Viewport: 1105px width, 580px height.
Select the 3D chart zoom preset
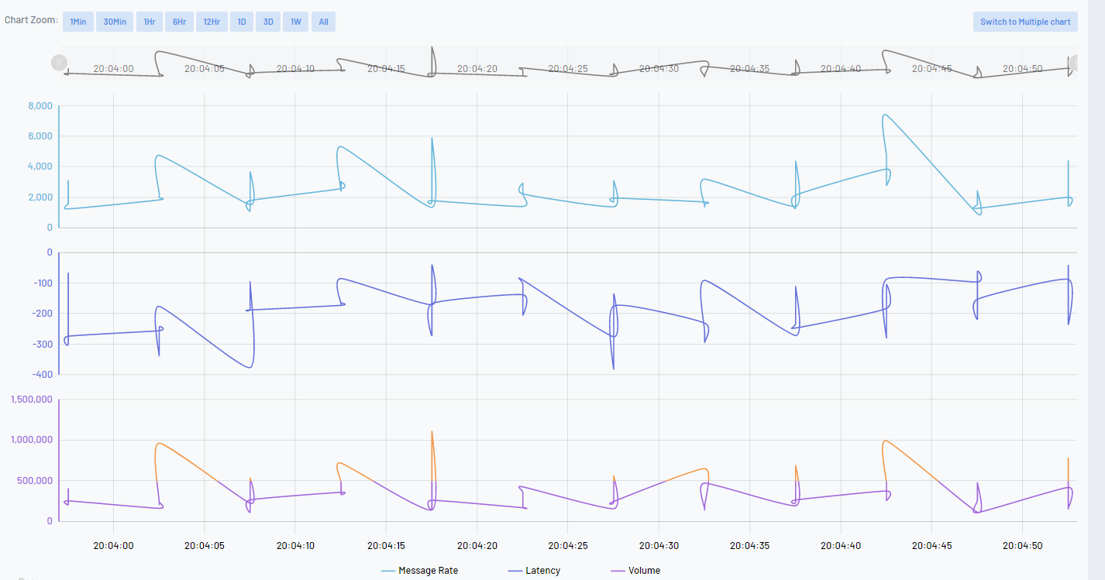(268, 21)
